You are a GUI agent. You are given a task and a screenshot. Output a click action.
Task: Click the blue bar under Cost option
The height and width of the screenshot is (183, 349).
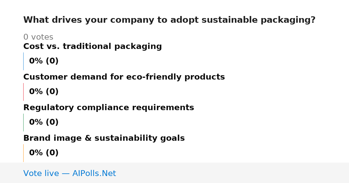click(23, 61)
